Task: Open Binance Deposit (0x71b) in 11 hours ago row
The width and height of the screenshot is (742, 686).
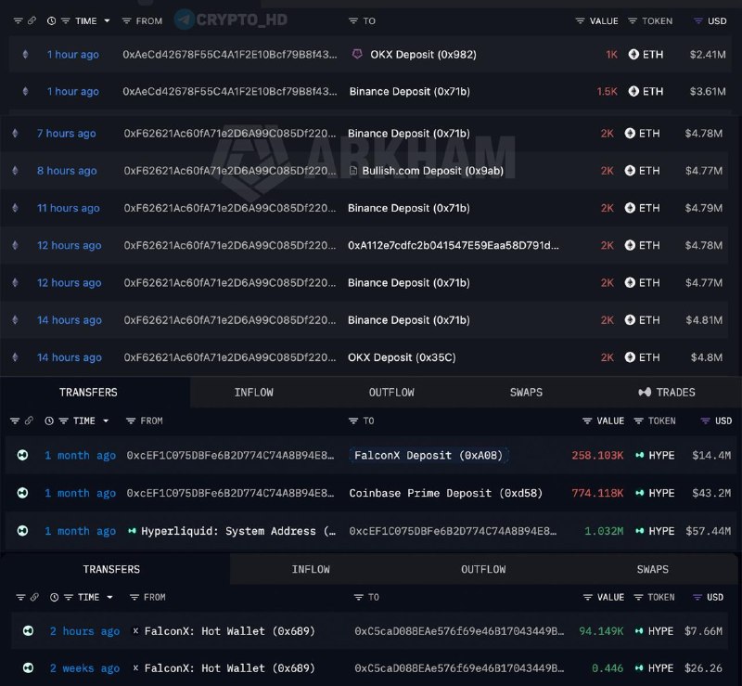Action: [x=409, y=208]
